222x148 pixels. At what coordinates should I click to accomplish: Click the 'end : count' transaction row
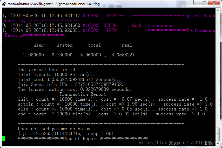point(111,114)
